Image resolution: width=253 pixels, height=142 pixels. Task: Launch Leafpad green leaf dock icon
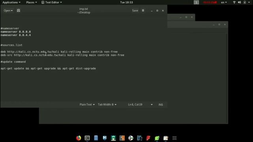157,138
